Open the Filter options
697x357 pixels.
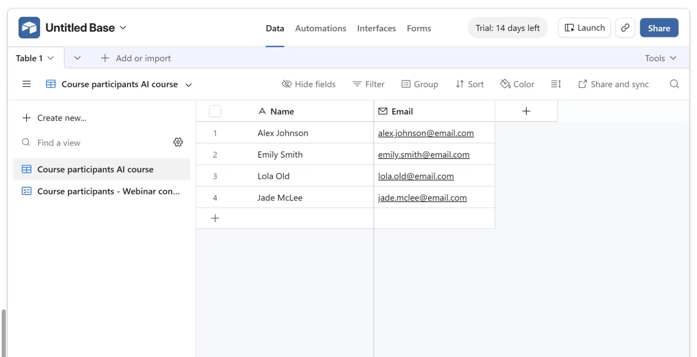pyautogui.click(x=368, y=84)
